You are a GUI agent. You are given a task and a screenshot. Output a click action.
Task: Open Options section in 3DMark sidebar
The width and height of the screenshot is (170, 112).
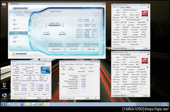[x=15, y=24]
